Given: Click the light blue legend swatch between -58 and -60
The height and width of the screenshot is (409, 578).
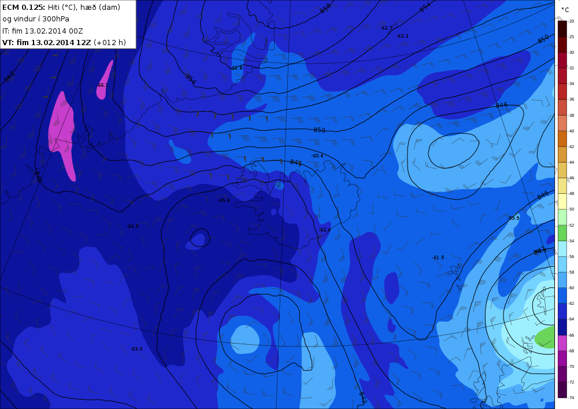Looking at the screenshot, I should tap(562, 280).
